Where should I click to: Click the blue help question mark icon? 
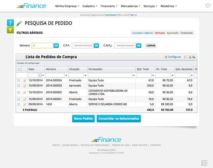(10, 23)
